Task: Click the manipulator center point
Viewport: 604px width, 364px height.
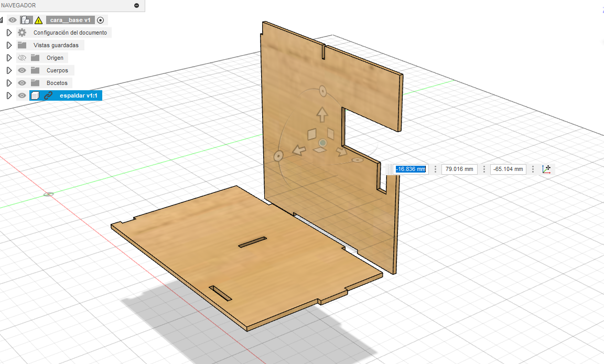Action: [323, 143]
